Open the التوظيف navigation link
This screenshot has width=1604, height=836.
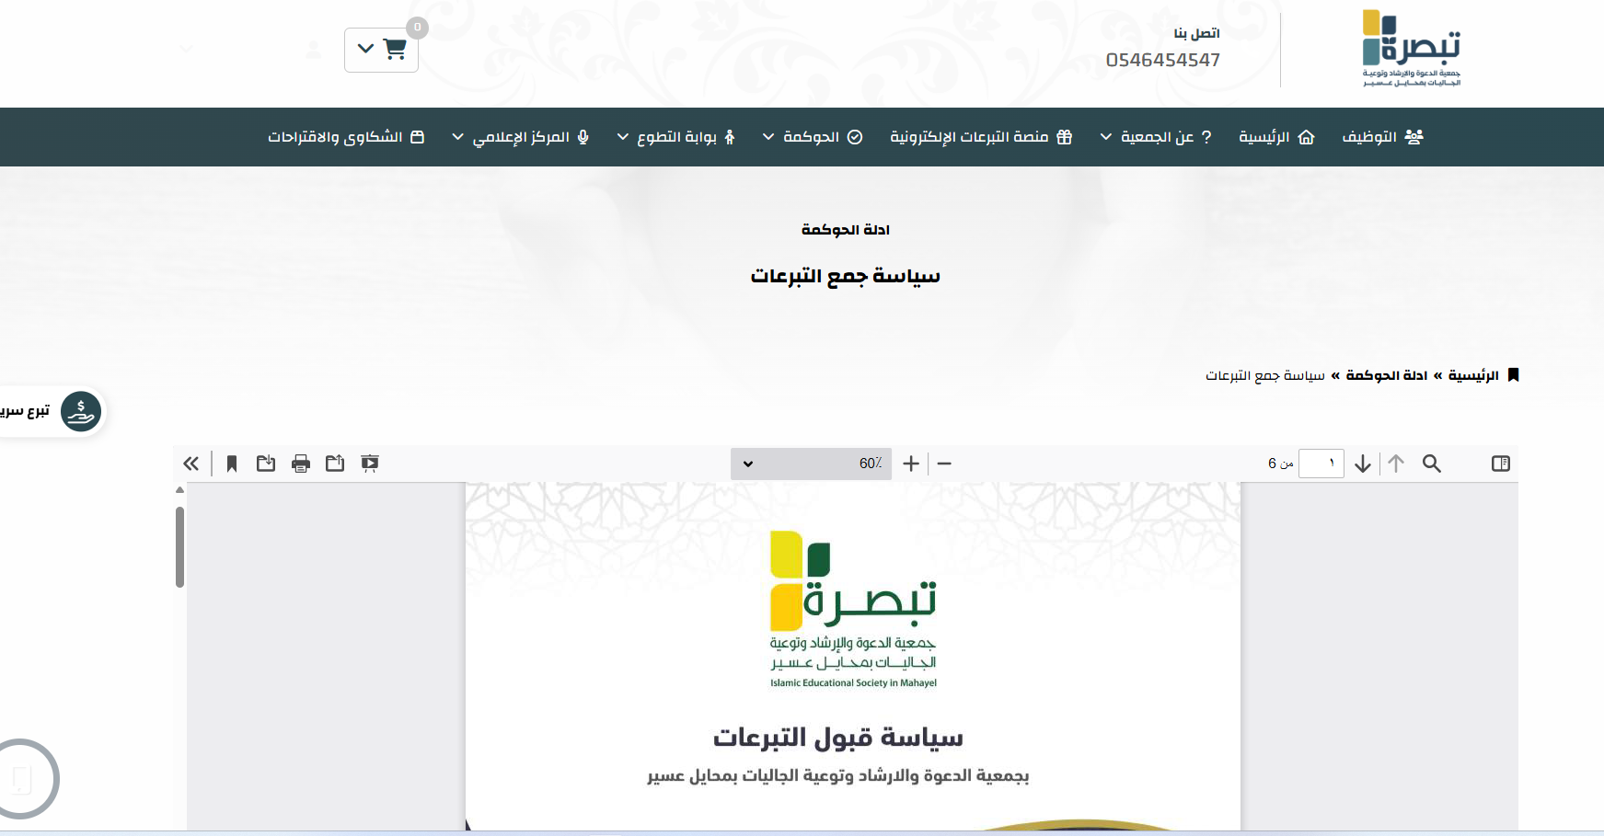(1382, 137)
